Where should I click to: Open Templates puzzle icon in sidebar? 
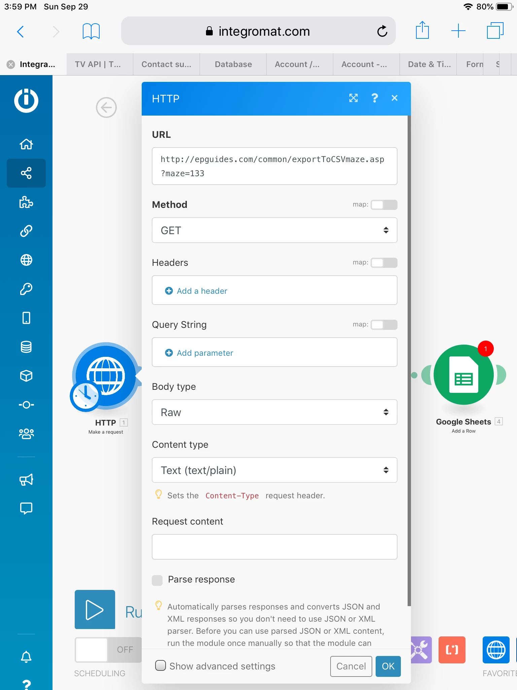point(26,202)
